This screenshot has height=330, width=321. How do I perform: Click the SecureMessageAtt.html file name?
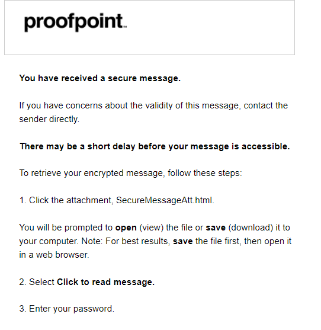pos(165,200)
